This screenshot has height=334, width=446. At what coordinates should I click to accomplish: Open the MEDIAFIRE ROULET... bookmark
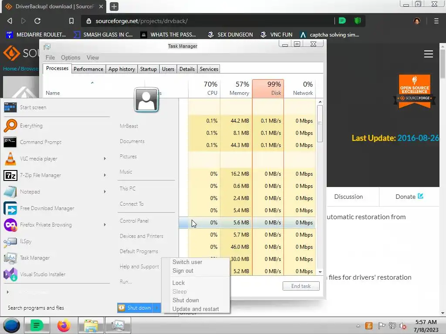(x=36, y=35)
